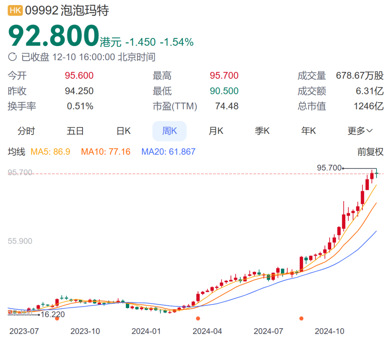This screenshot has height=341, width=391.
Task: Click the price change -1.450 -1.54%
Action: point(159,42)
